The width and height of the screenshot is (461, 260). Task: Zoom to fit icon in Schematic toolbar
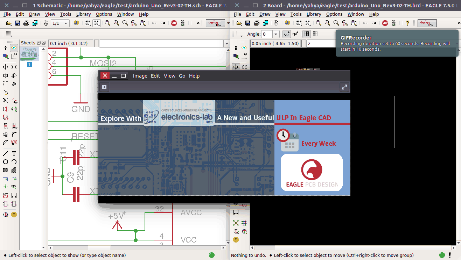point(107,23)
